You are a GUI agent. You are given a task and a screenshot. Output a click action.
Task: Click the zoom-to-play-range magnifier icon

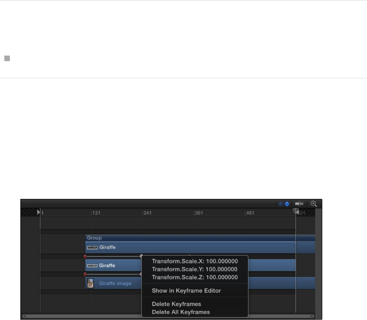coord(314,204)
